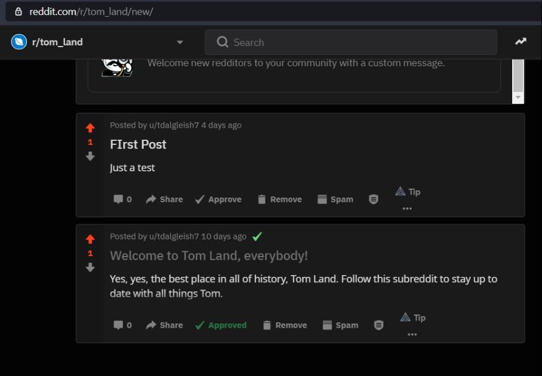
Task: Mark the FIrst Post as Spam
Action: click(335, 199)
